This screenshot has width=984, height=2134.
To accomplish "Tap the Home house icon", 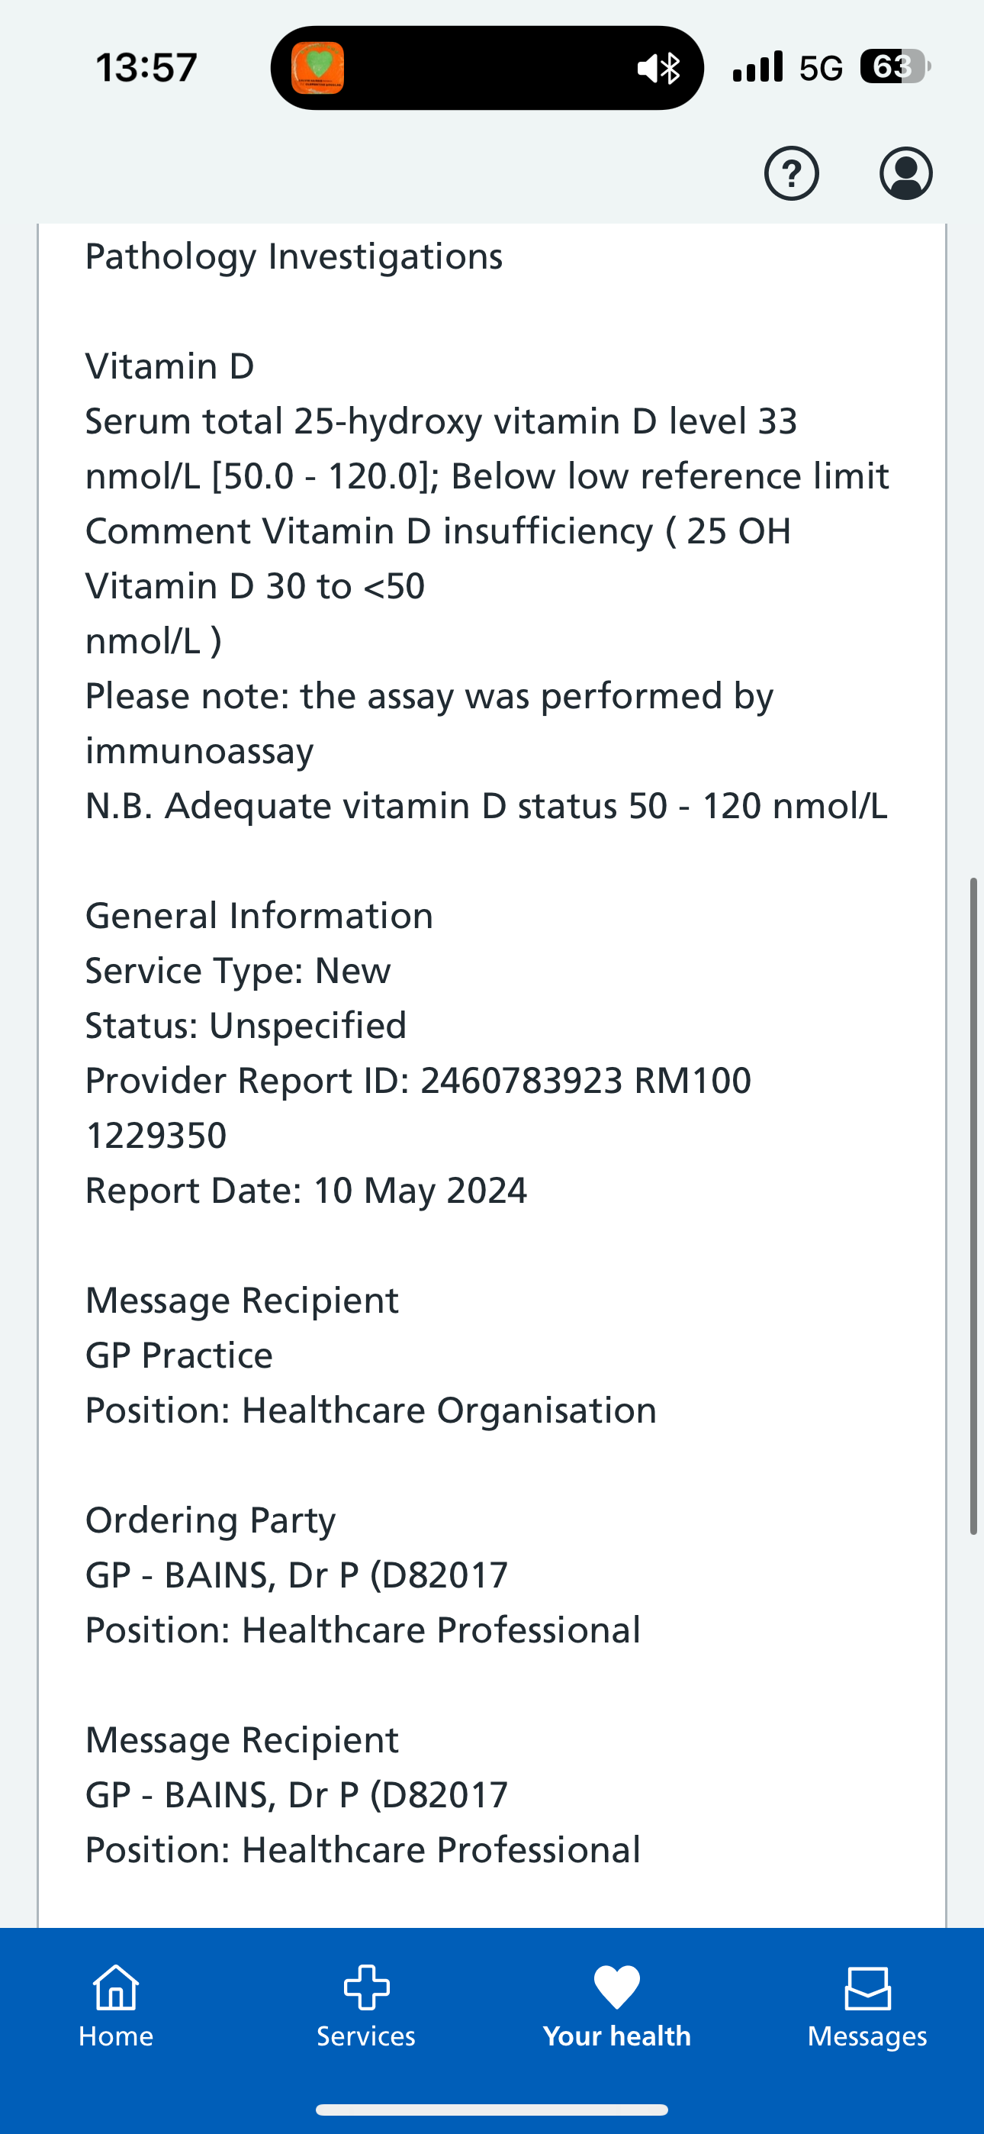I will point(116,1987).
